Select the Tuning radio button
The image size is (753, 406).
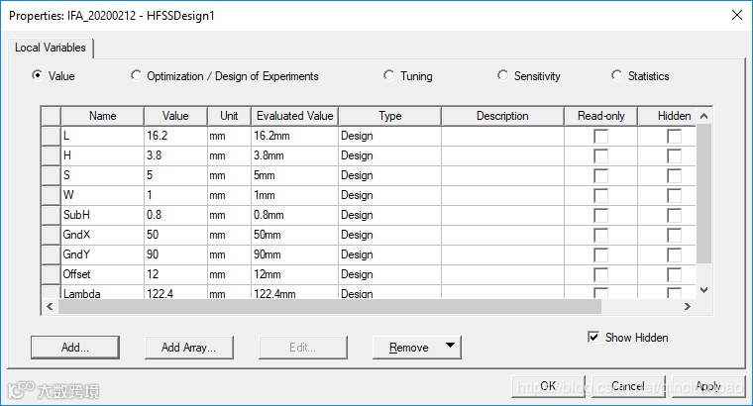tap(389, 76)
